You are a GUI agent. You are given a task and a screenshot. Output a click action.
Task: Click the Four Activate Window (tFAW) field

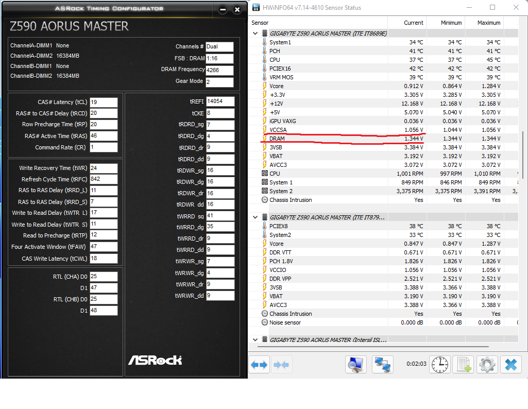tap(104, 246)
